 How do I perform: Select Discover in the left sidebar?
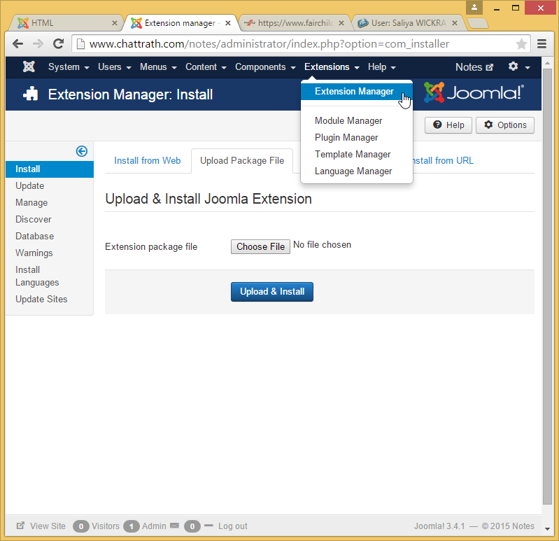[34, 220]
